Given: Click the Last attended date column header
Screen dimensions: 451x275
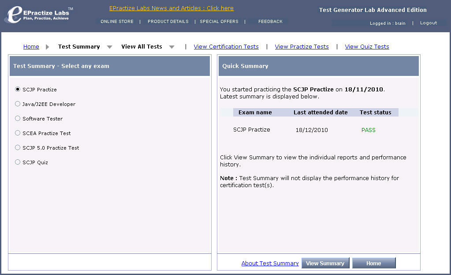Looking at the screenshot, I should point(321,112).
